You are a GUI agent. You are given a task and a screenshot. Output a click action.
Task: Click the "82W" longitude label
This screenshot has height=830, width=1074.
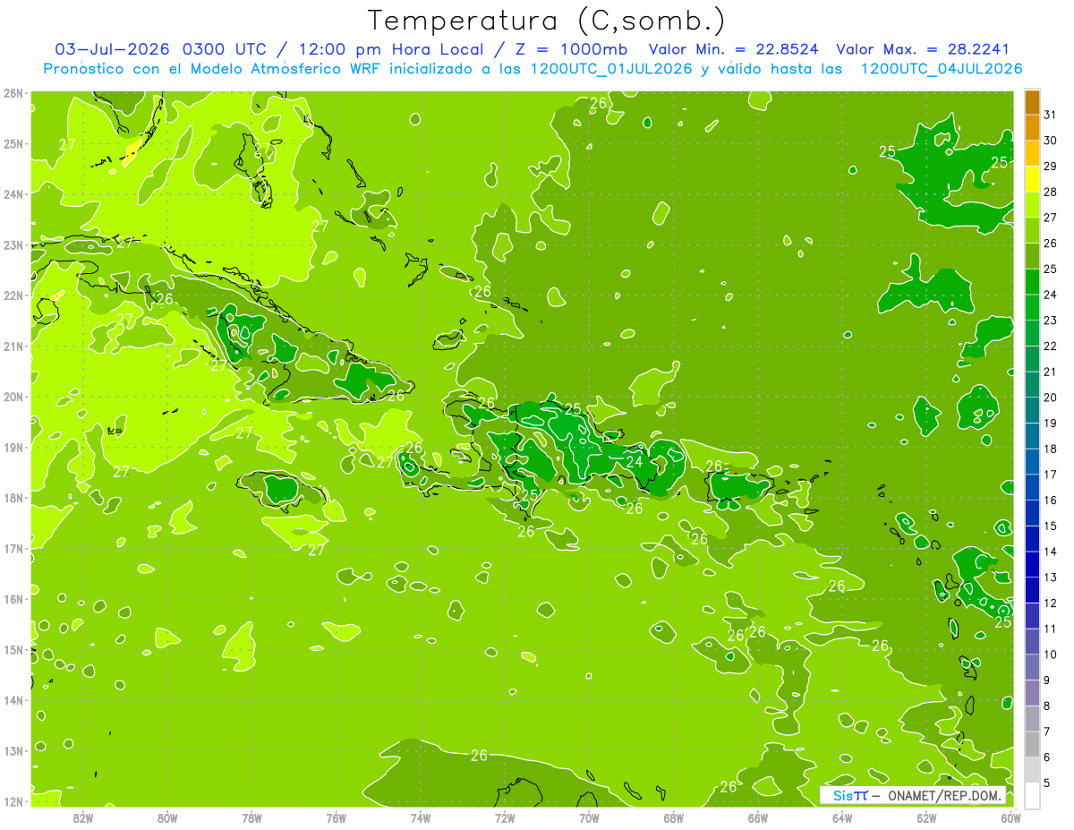(83, 817)
